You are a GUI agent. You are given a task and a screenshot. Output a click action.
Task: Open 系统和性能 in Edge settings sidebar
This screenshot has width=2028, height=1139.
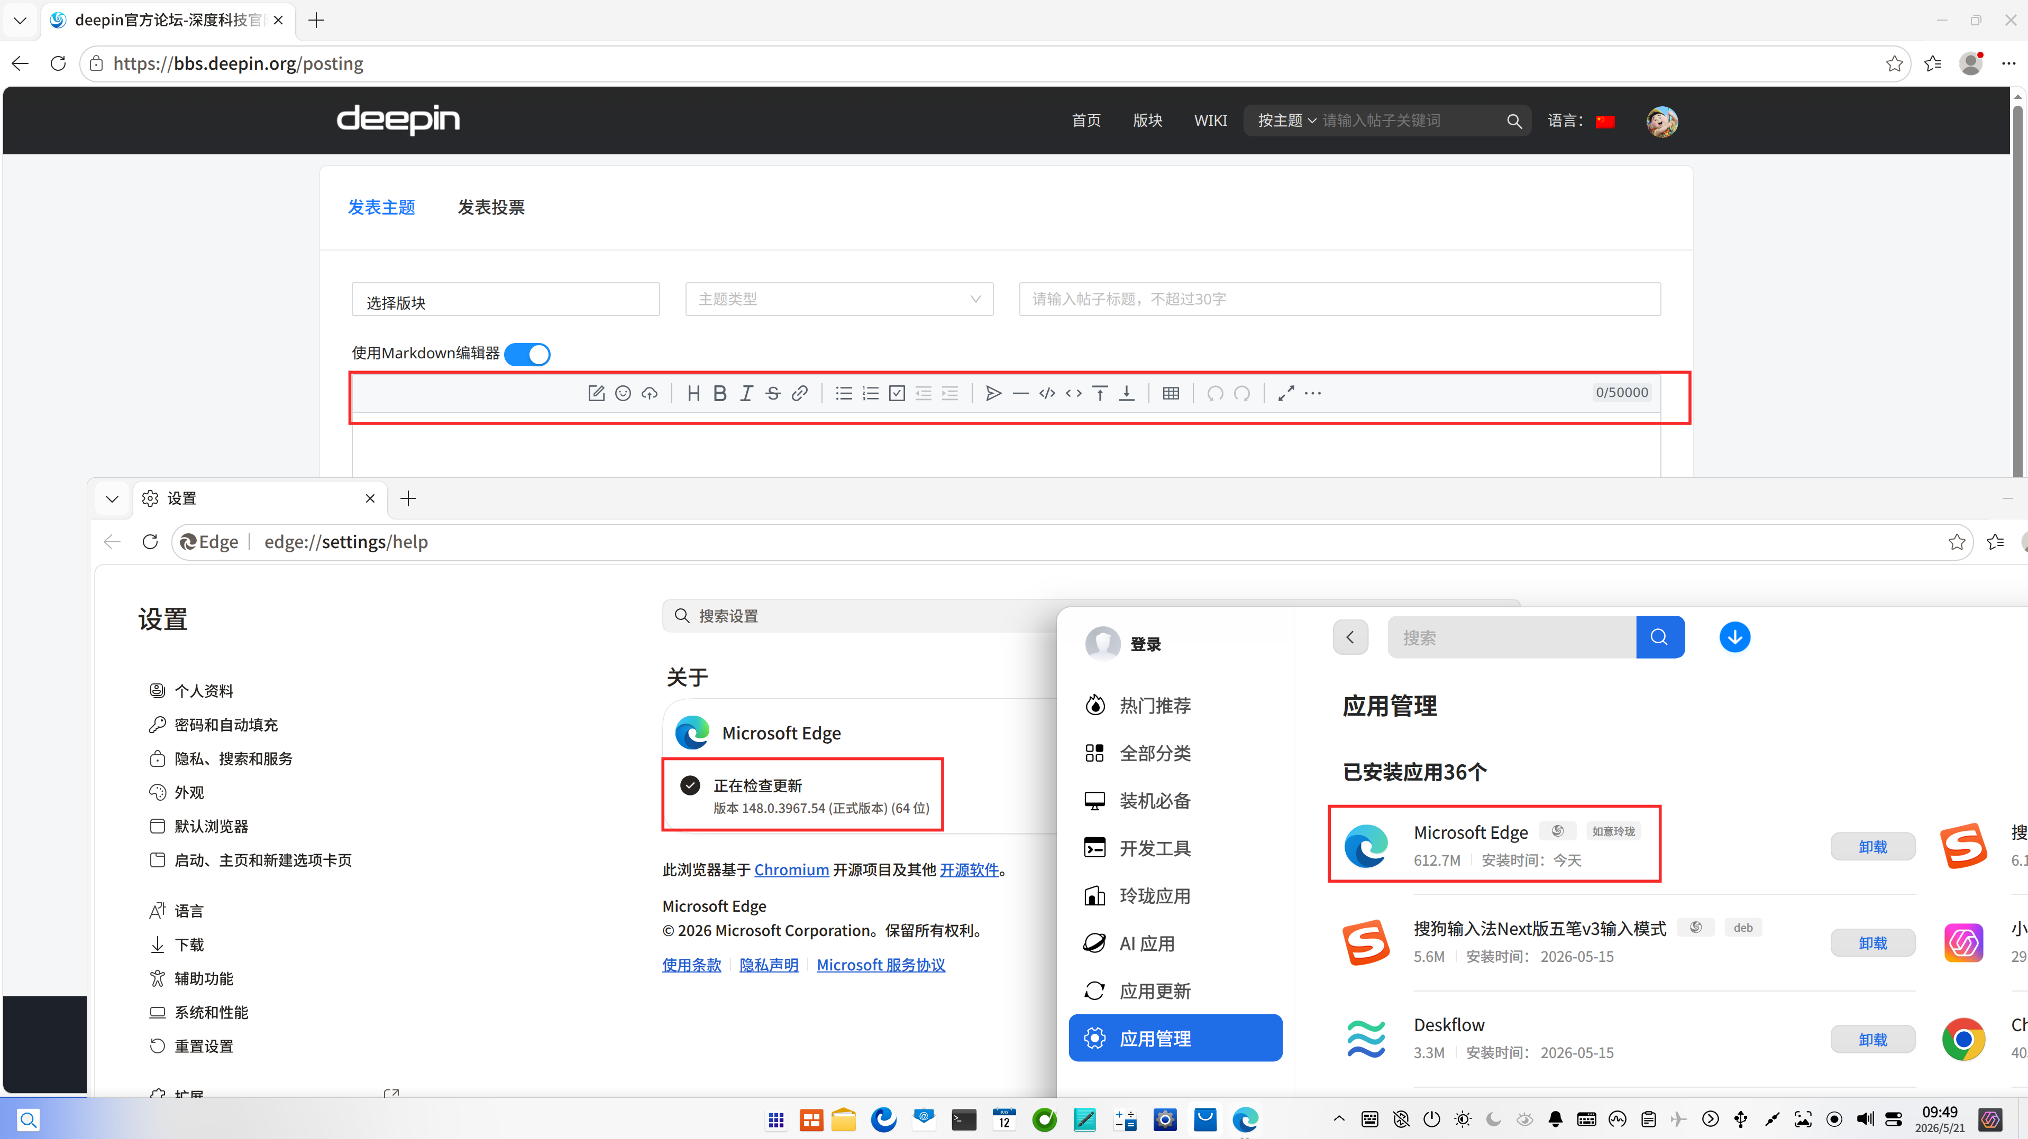(x=211, y=1012)
